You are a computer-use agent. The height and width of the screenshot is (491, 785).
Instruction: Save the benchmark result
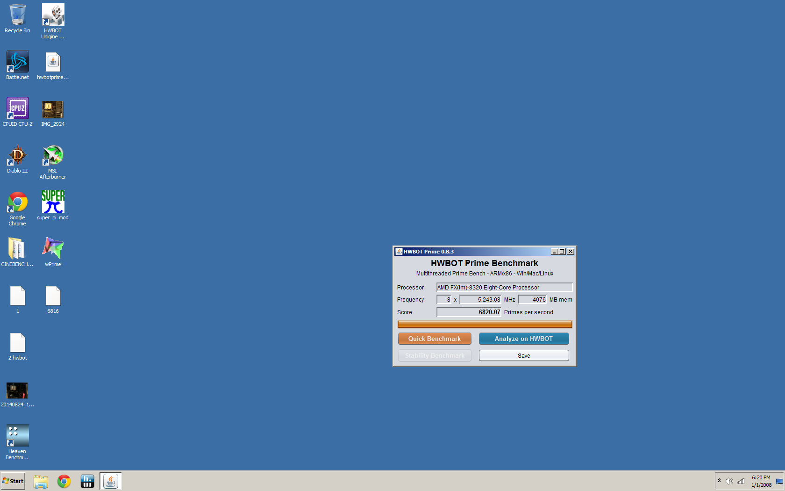tap(524, 355)
